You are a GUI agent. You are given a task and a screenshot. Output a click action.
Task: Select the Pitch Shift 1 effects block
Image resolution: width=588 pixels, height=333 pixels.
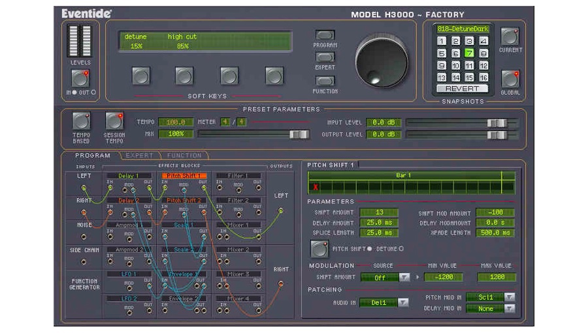pyautogui.click(x=184, y=176)
